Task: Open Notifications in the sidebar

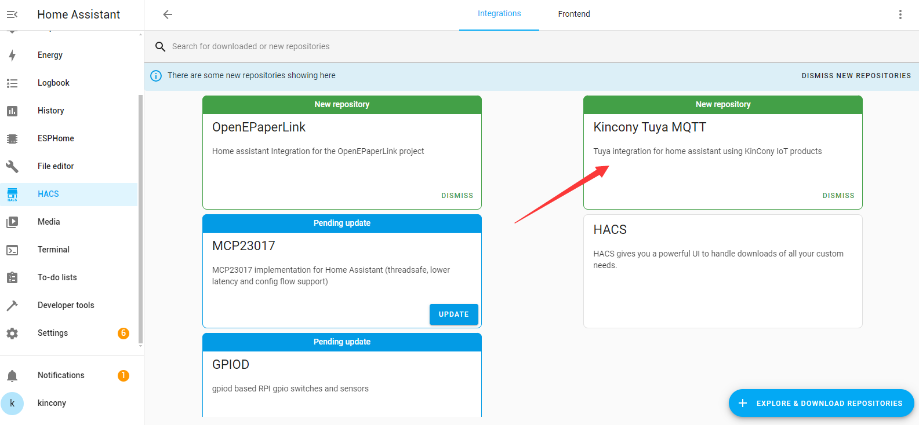Action: click(x=69, y=375)
